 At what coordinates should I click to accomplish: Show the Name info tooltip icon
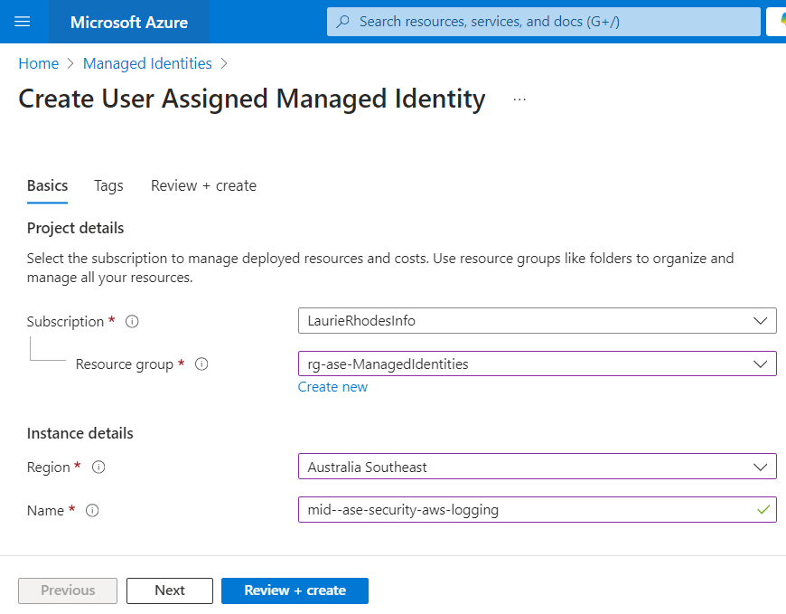coord(92,511)
